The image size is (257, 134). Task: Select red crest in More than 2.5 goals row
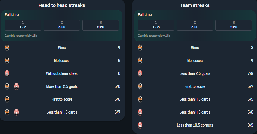click(x=16, y=86)
